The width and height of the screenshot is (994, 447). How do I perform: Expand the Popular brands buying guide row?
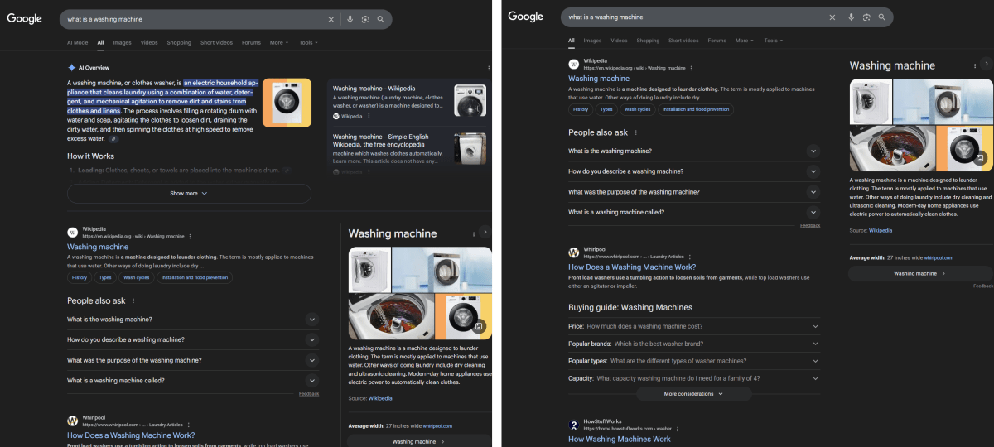[x=692, y=344]
